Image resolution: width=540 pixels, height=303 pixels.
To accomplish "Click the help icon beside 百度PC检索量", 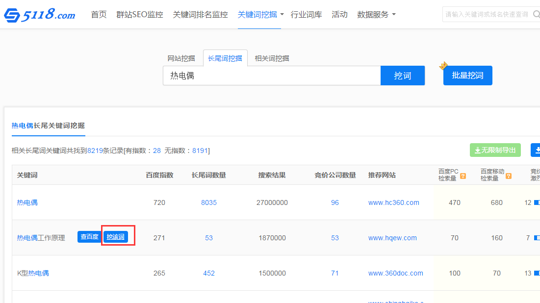I will coord(463,176).
